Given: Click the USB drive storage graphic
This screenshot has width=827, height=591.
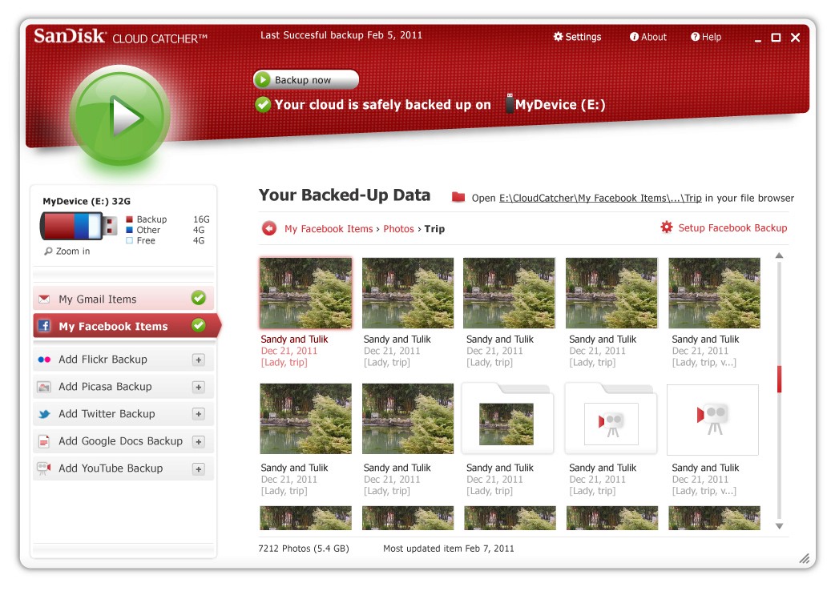Looking at the screenshot, I should 79,226.
